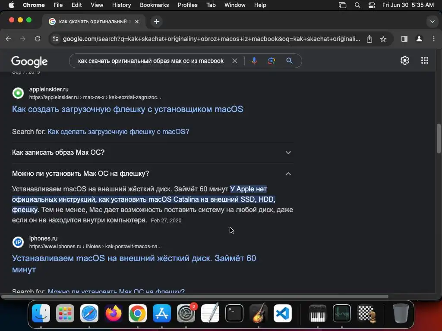
Task: Open Launchpad from the Dock
Action: (x=65, y=313)
